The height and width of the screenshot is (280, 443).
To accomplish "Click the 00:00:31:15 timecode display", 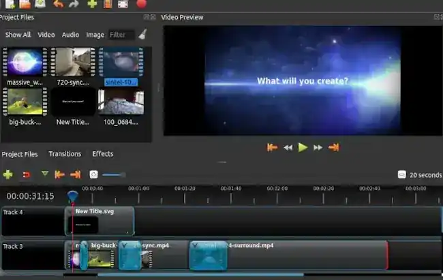I will tap(30, 196).
